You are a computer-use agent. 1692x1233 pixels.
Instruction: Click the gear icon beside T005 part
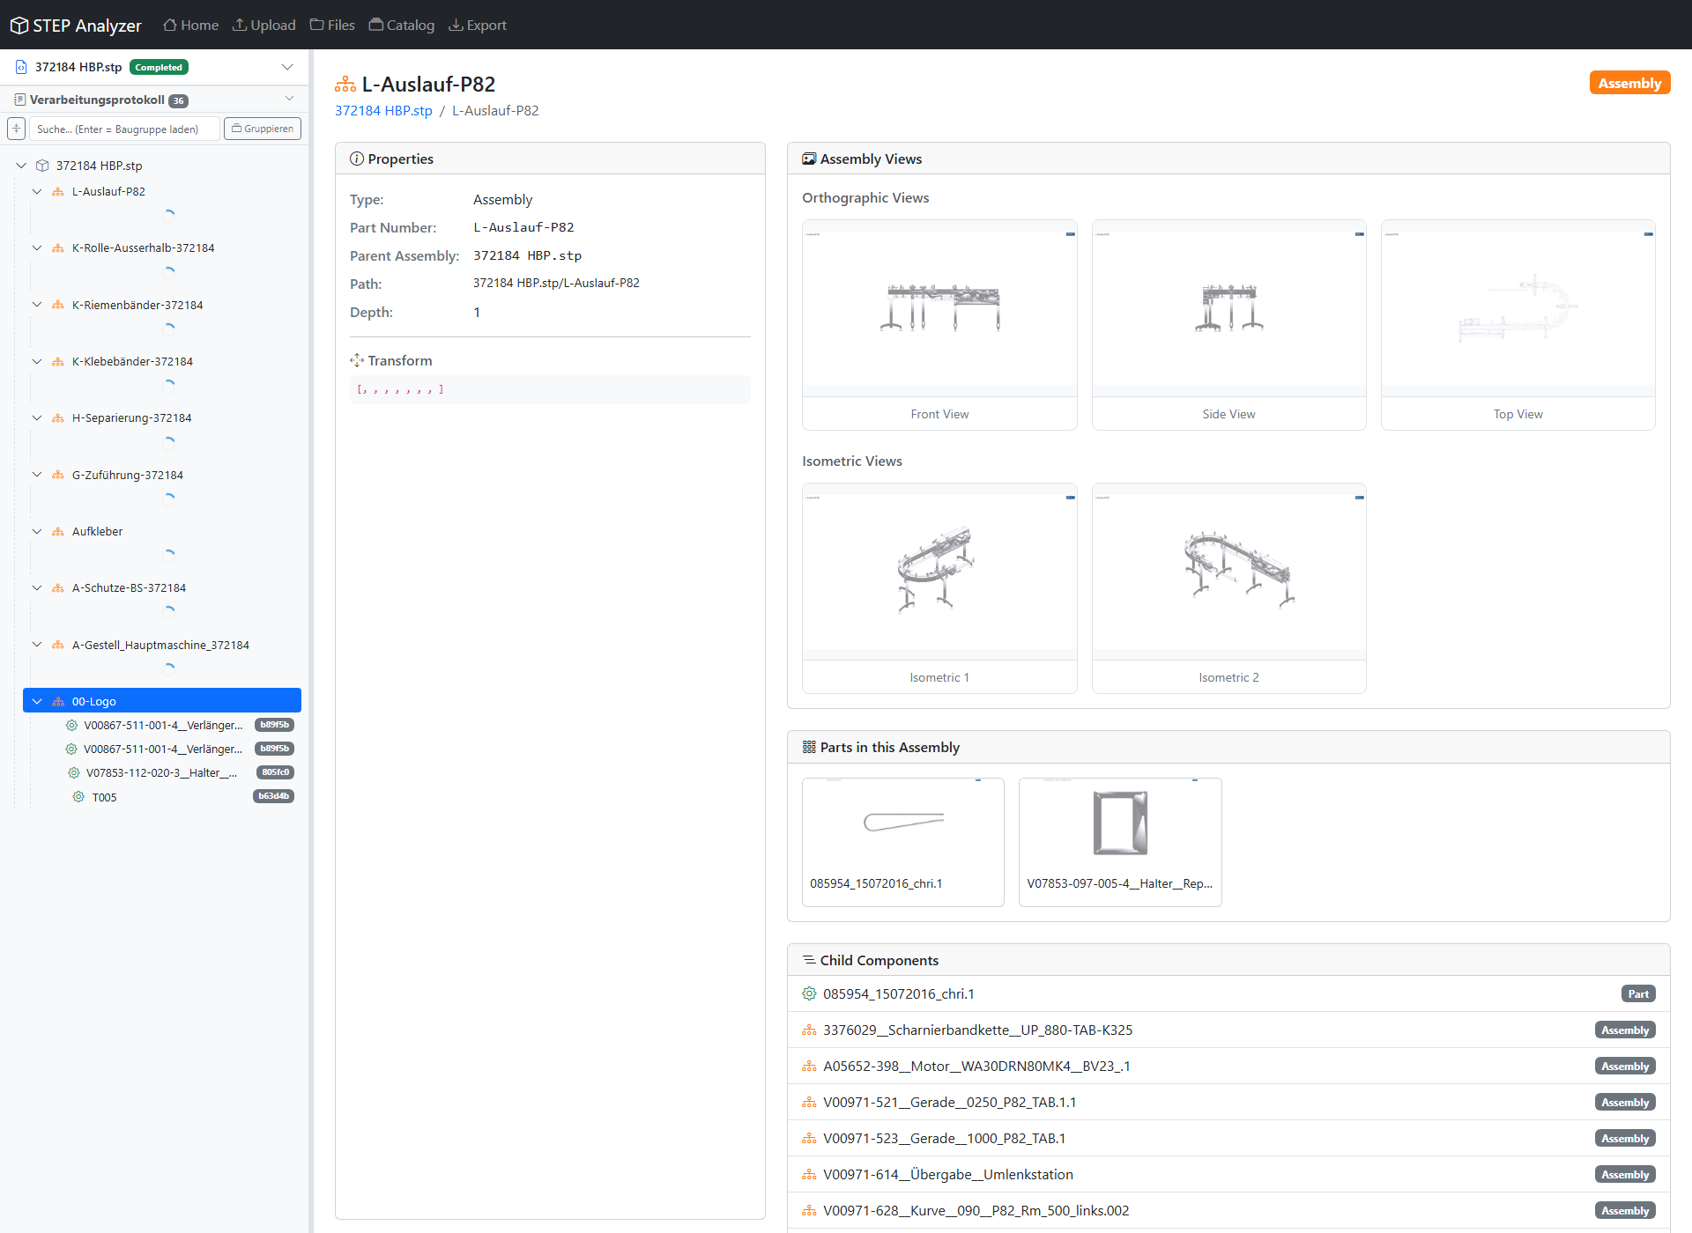click(x=78, y=796)
